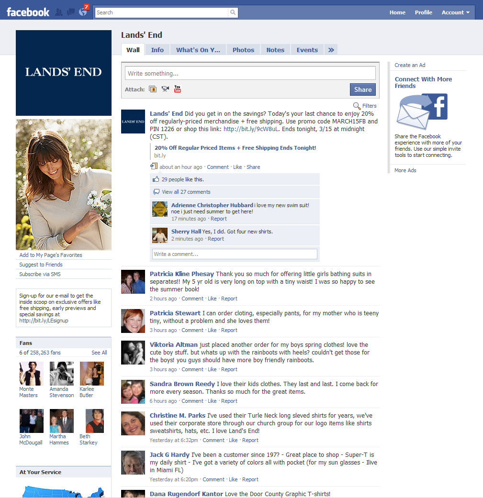Click the Lands' End logo image
Image resolution: width=483 pixels, height=498 pixels.
pos(64,73)
